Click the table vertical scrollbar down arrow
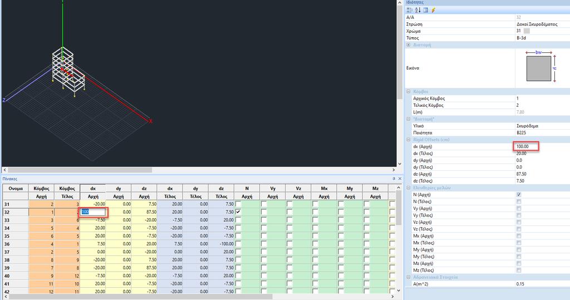 tap(399, 291)
